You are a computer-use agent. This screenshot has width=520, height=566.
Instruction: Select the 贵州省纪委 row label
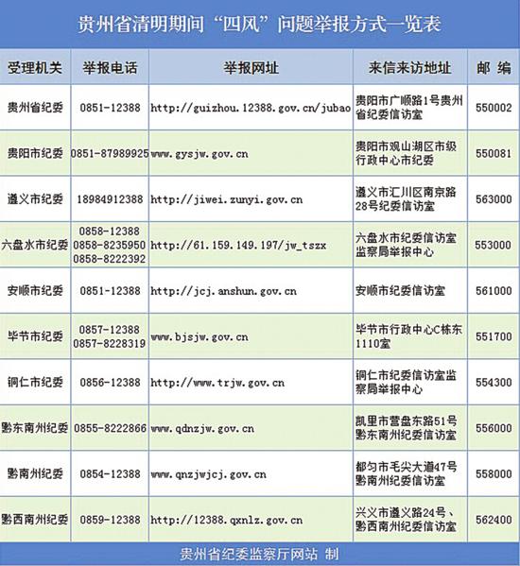pyautogui.click(x=35, y=108)
